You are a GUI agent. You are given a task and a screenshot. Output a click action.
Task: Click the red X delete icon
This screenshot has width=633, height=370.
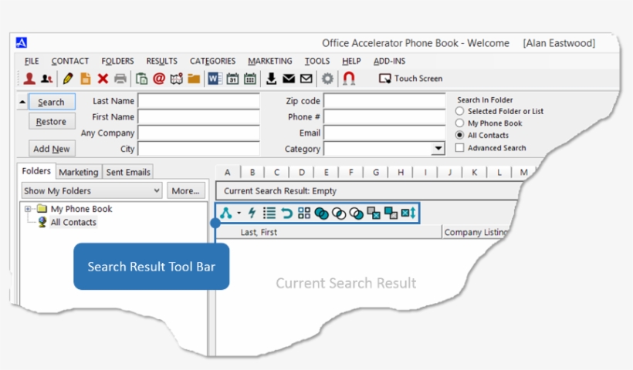point(103,79)
